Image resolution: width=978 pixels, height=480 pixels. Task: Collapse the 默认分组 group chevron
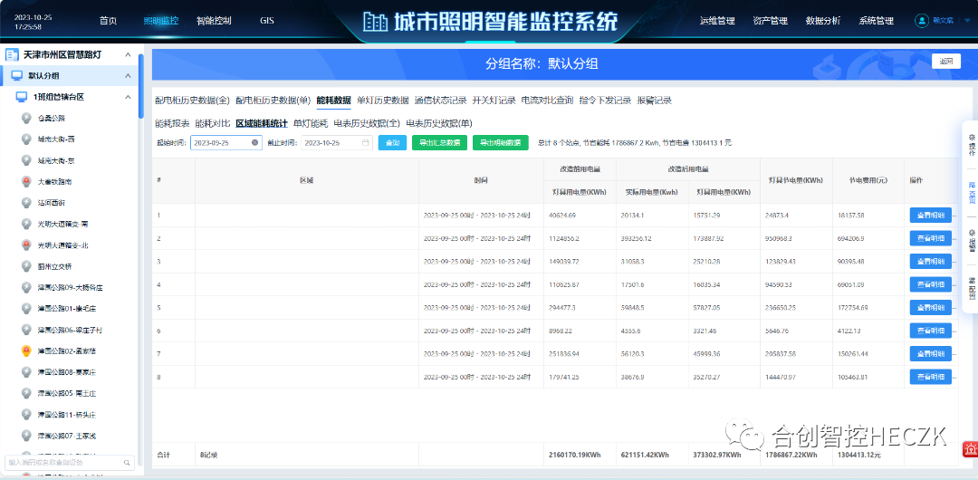128,76
